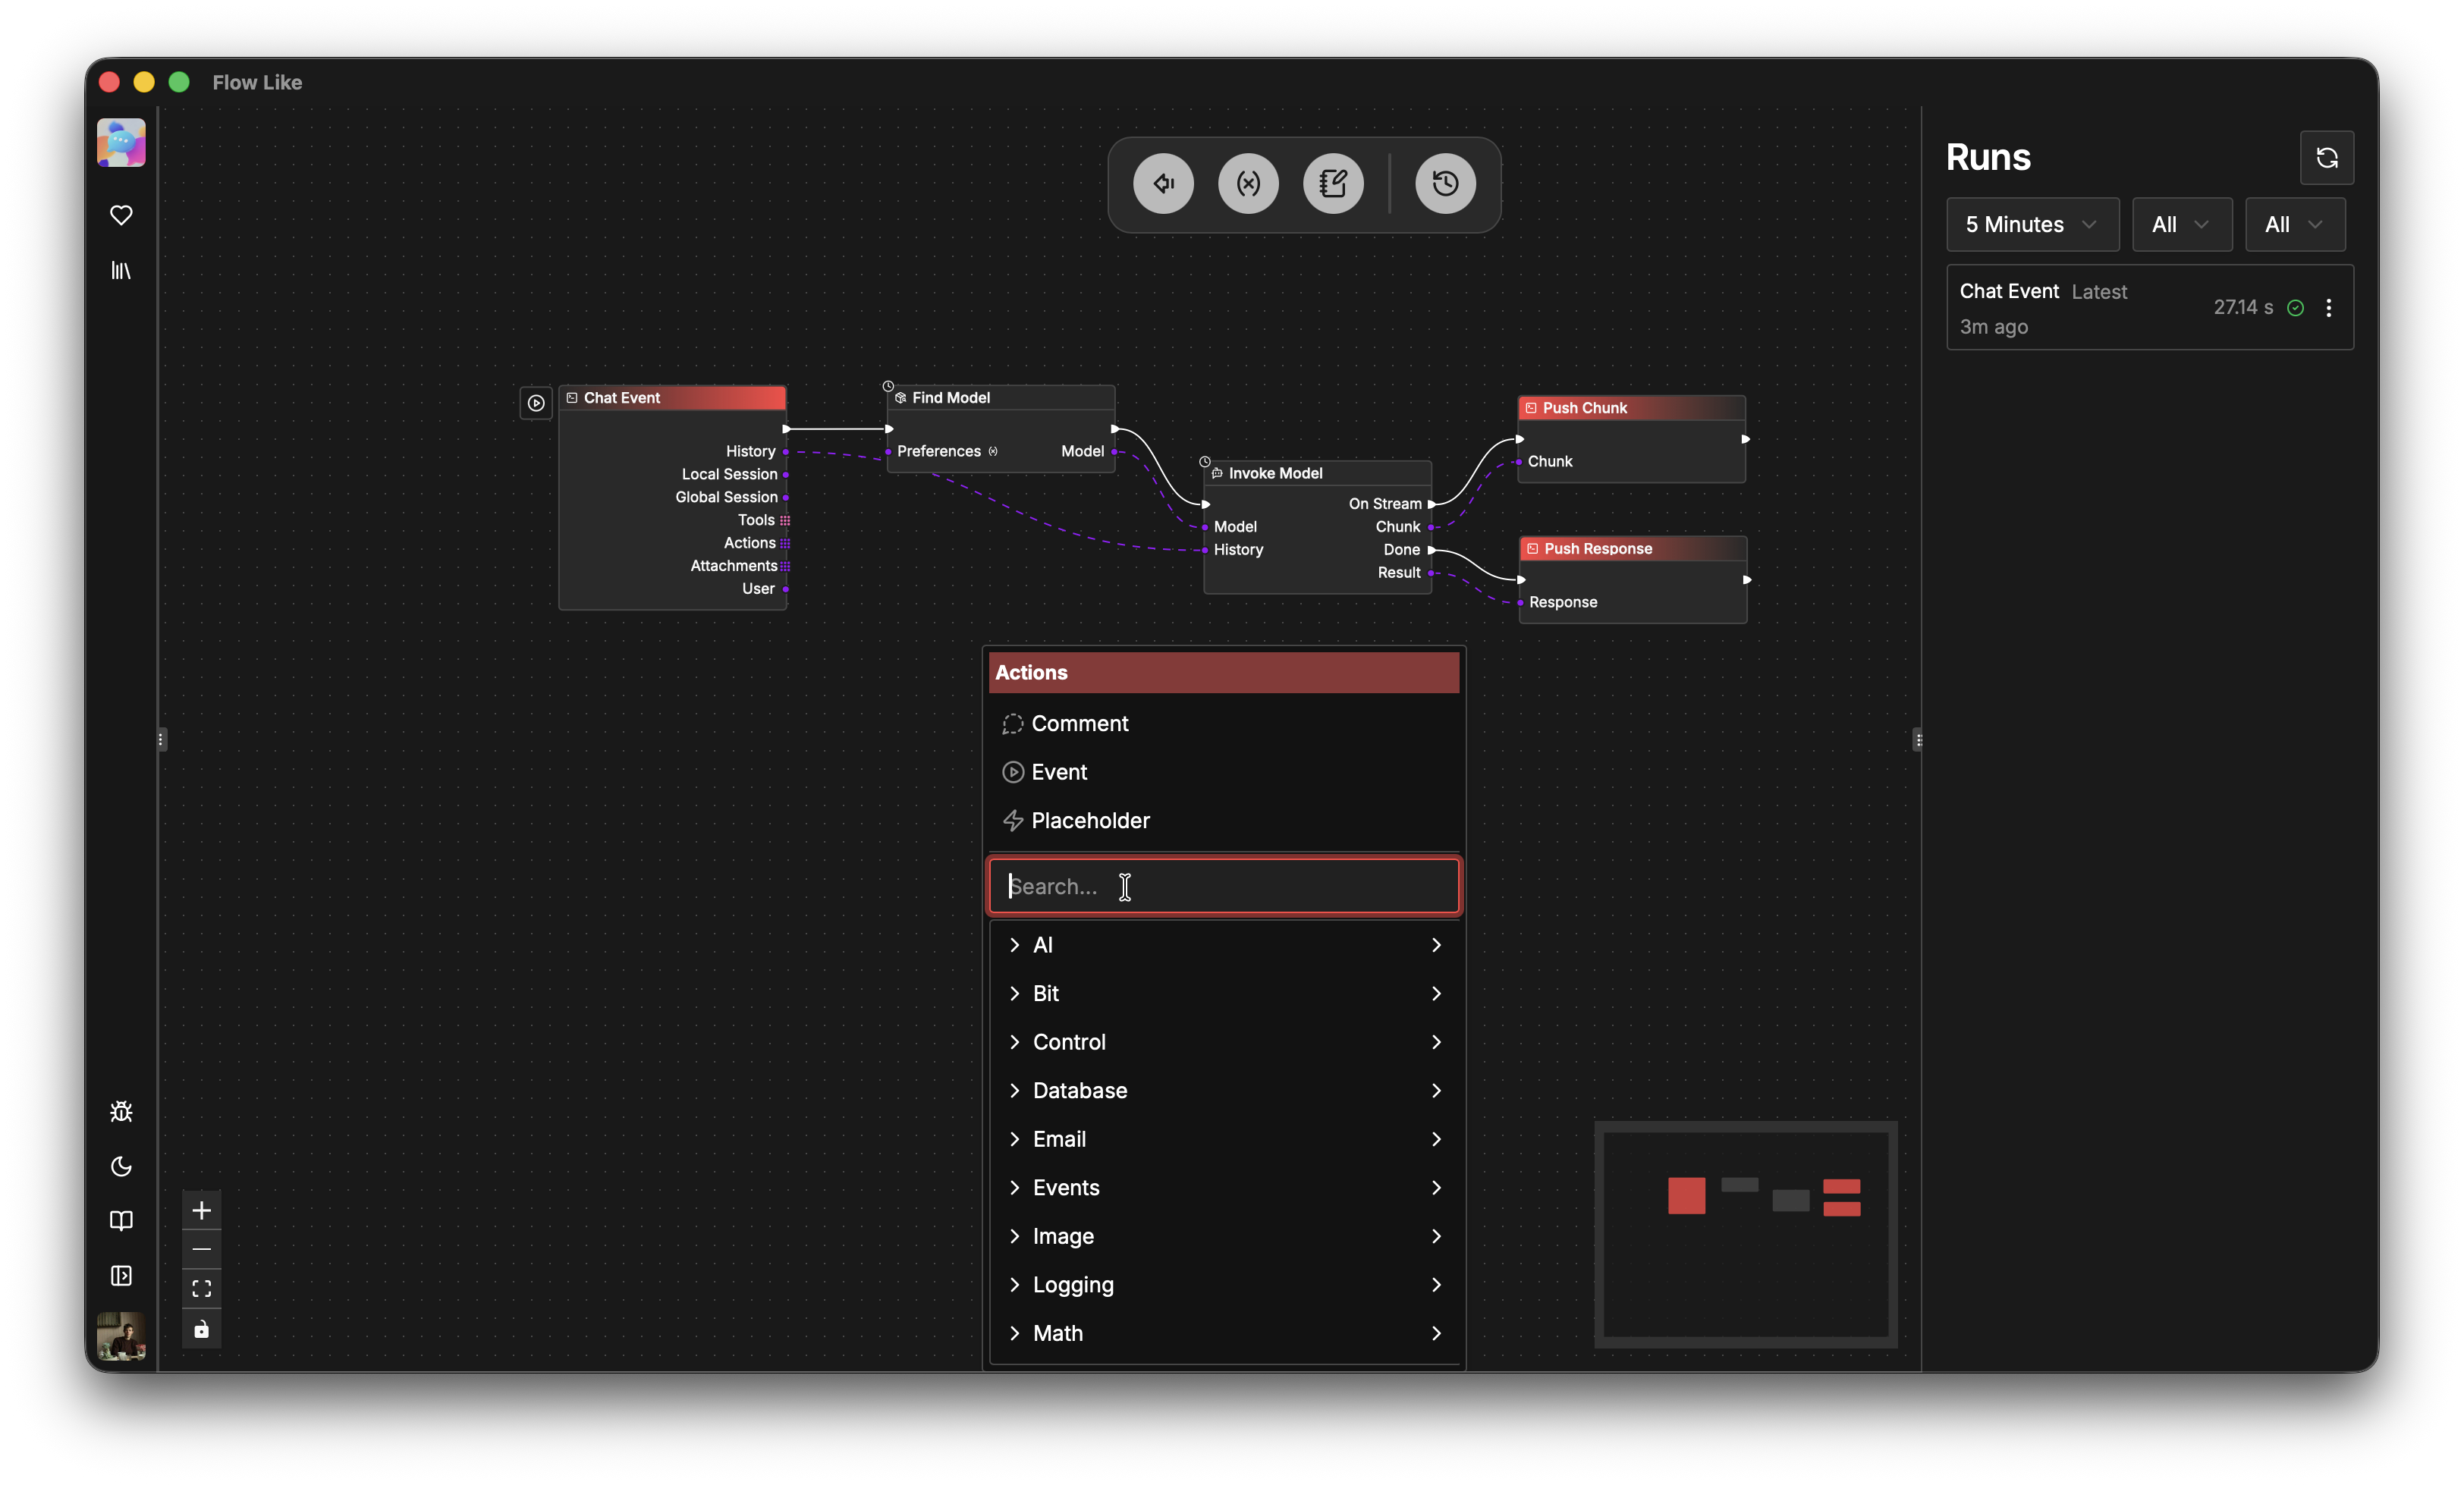
Task: Open the sidebar panel toggle icon above the avatar
Action: point(121,1276)
